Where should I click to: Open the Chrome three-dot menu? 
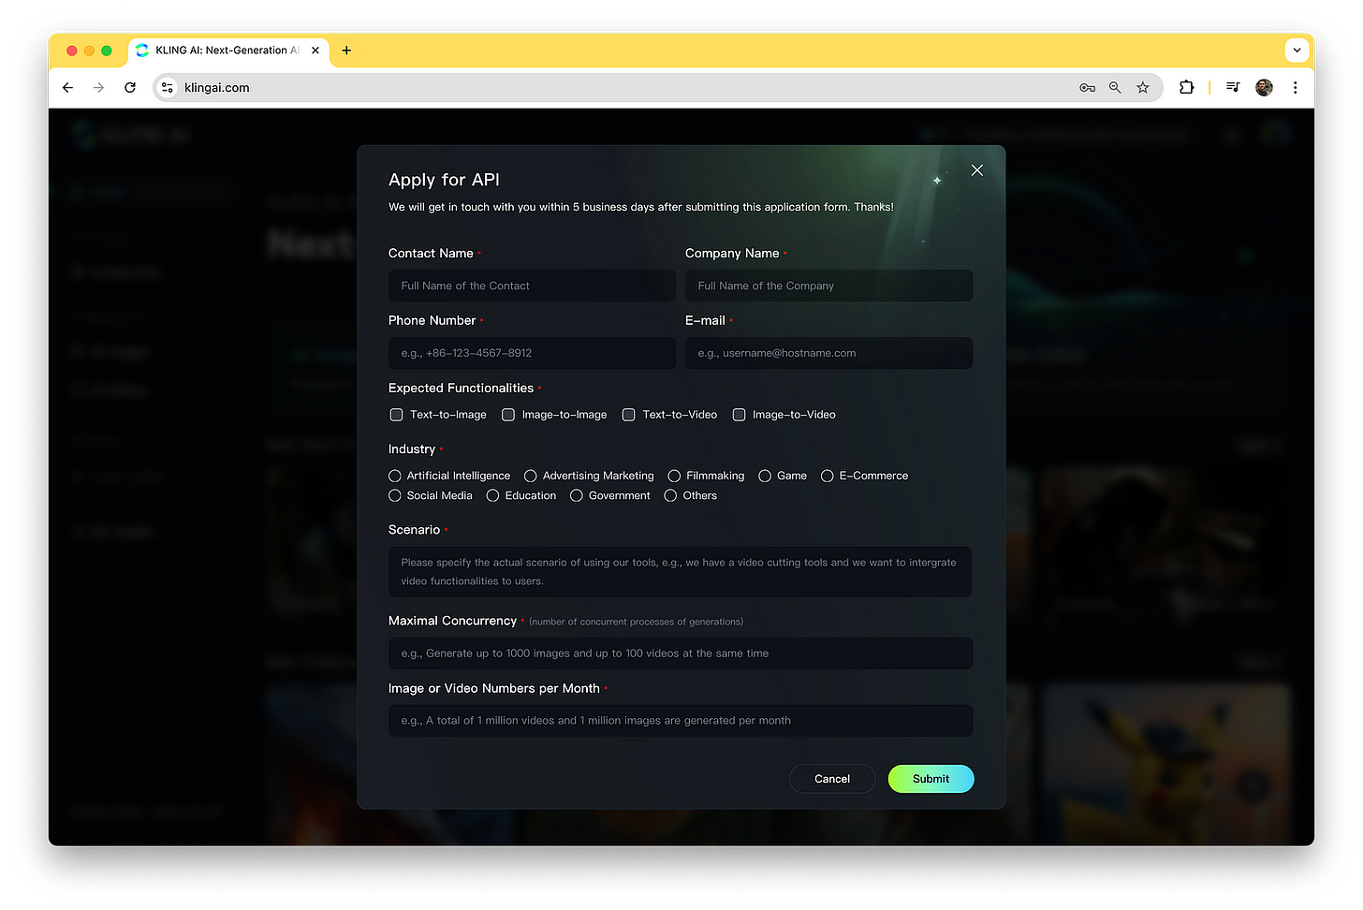[1295, 87]
